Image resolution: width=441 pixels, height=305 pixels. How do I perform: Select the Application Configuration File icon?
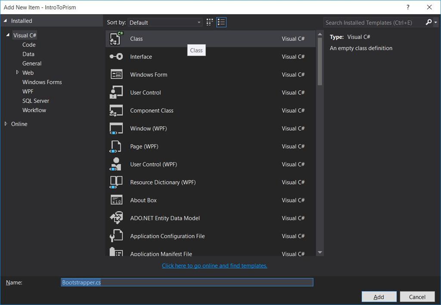pos(116,236)
